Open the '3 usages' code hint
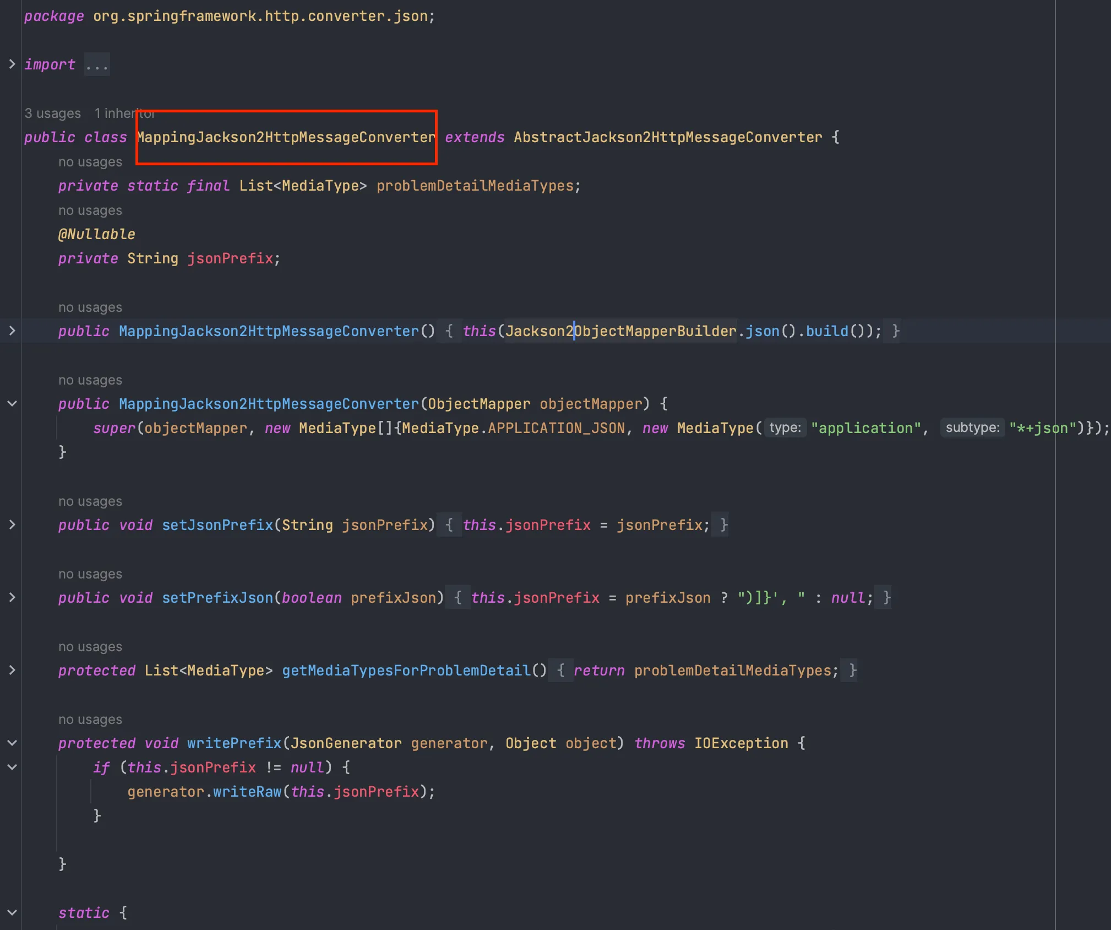The image size is (1111, 930). tap(52, 113)
